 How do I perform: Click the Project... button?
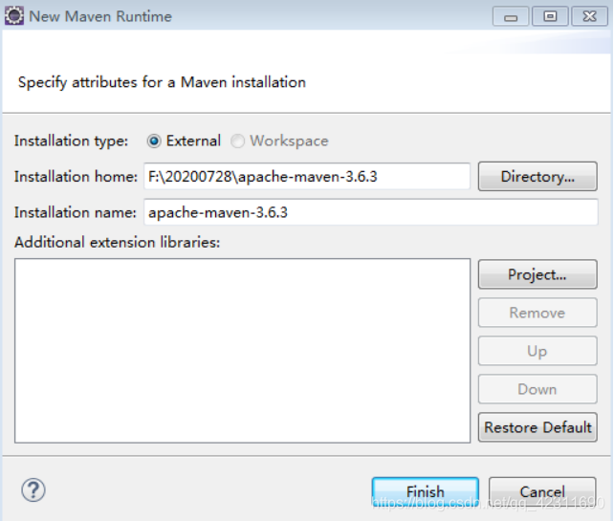point(537,274)
